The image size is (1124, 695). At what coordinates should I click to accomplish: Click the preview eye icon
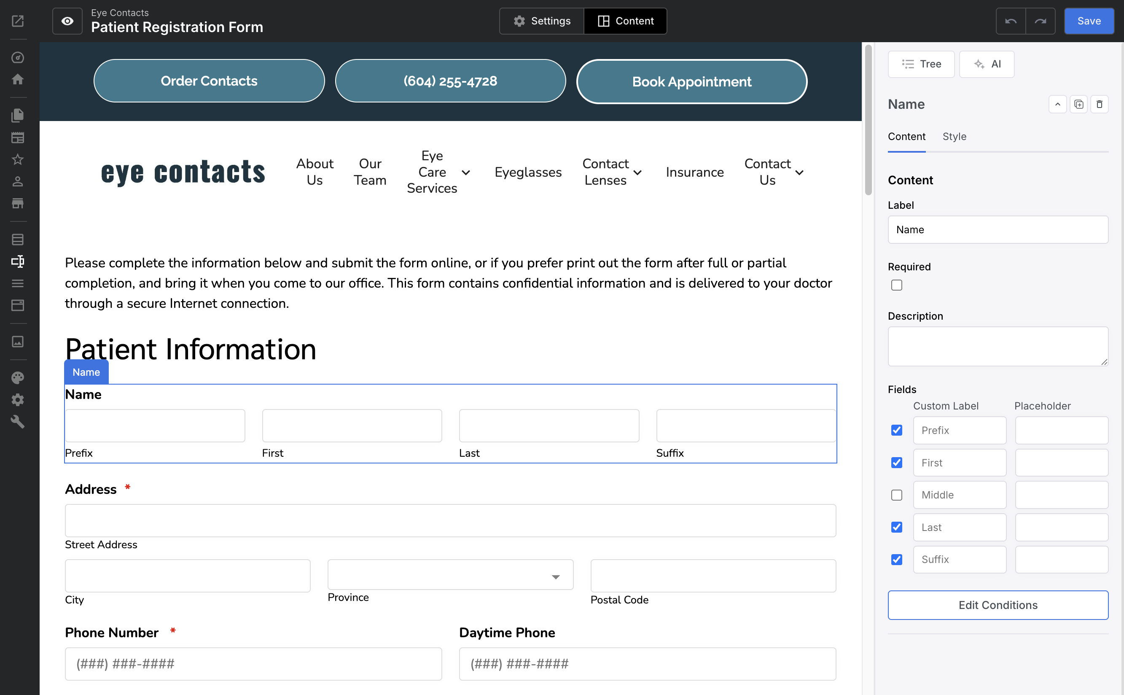[x=67, y=21]
